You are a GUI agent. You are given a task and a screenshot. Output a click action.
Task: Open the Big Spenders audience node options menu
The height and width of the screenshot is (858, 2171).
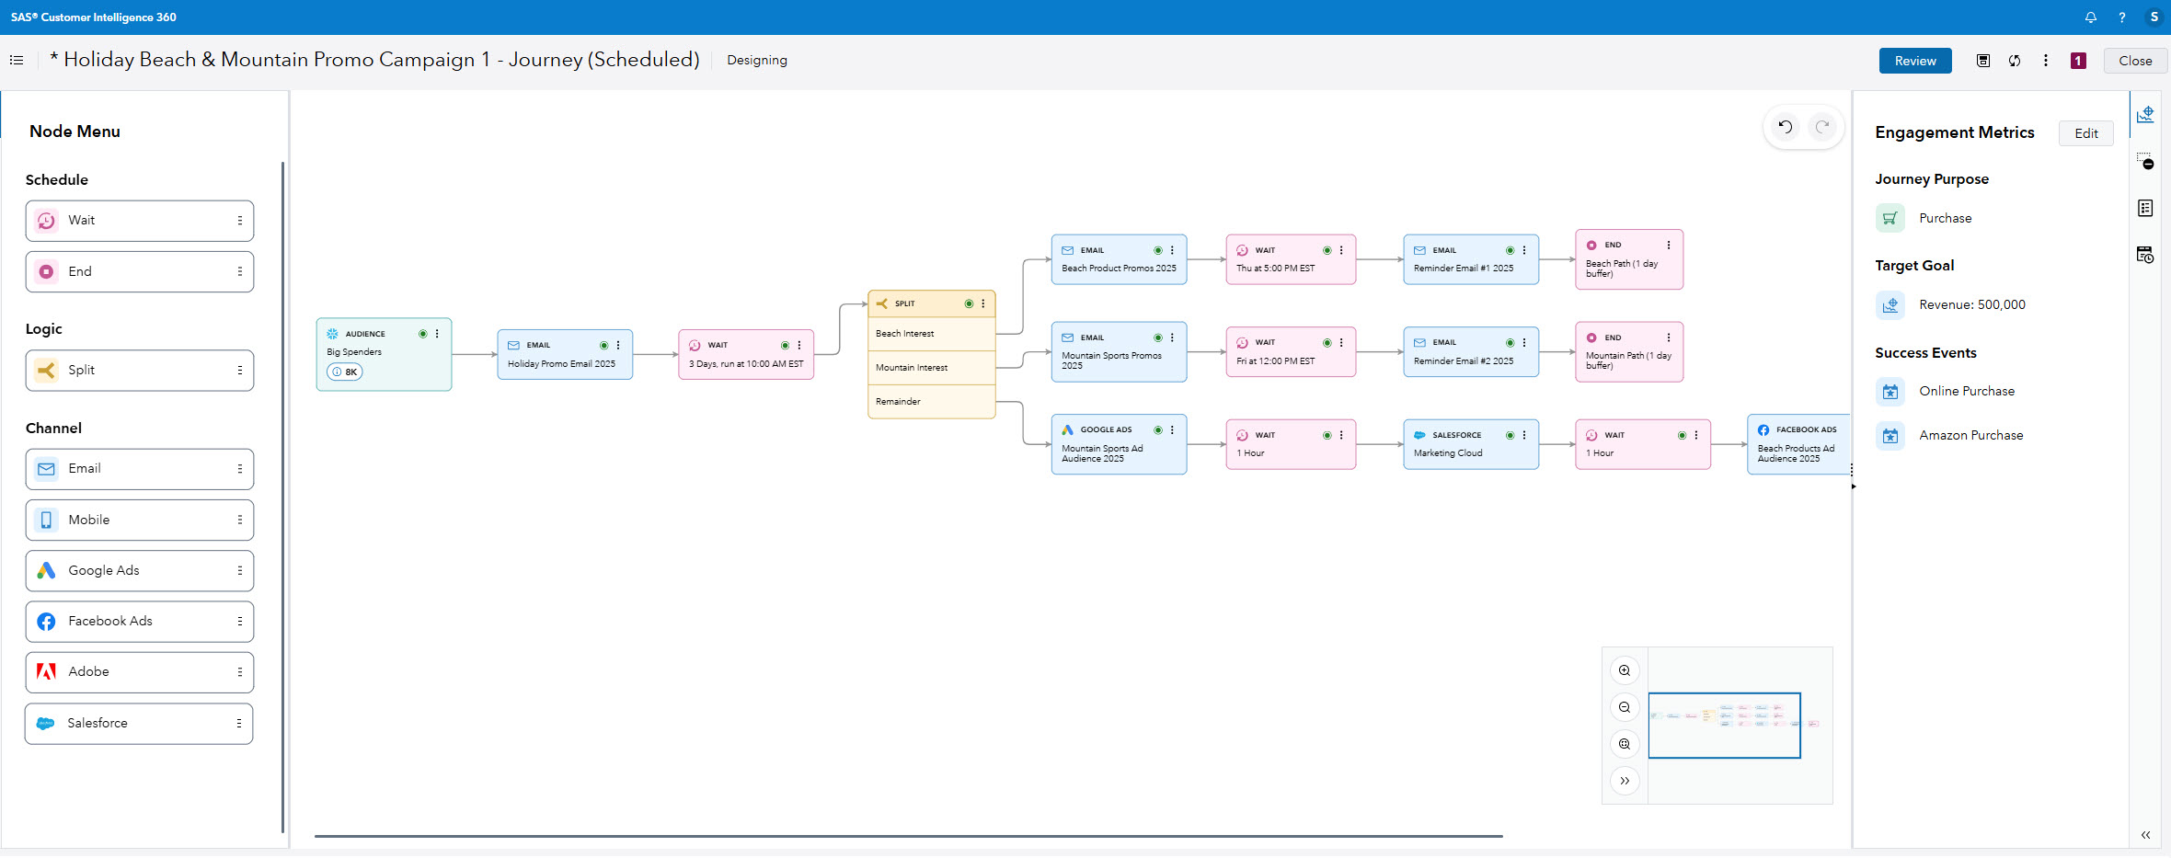click(437, 334)
